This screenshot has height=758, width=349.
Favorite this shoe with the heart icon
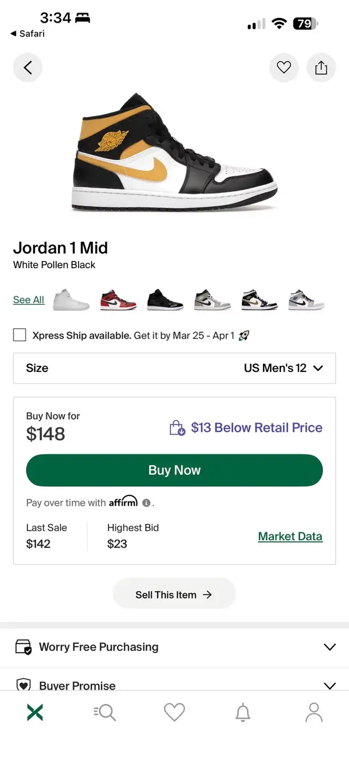284,68
